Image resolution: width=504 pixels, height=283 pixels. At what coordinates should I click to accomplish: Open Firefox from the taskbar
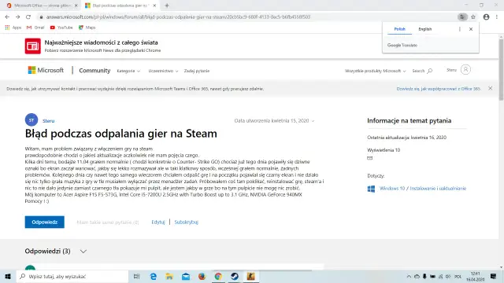pyautogui.click(x=202, y=276)
